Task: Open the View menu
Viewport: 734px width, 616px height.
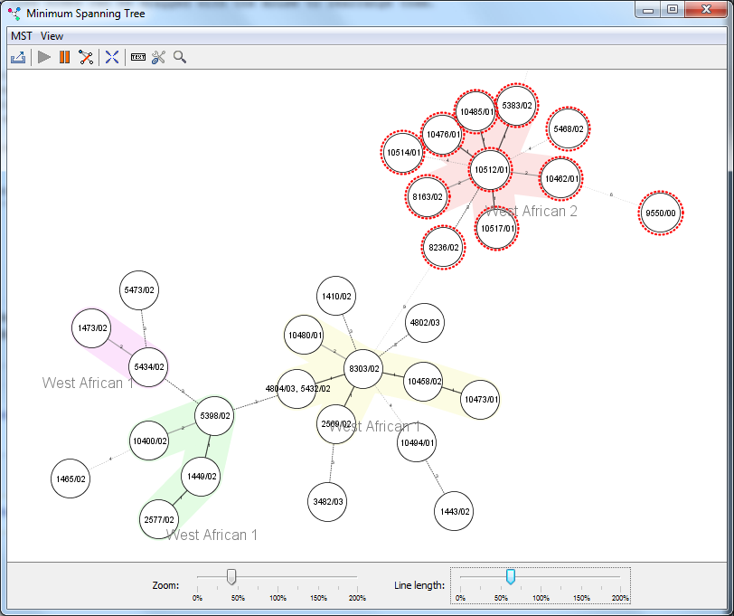Action: click(x=52, y=36)
